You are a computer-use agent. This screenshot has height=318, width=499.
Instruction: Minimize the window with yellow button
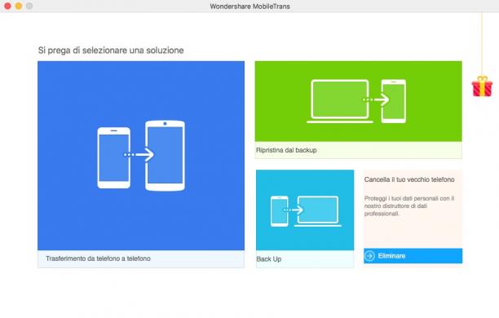tap(19, 6)
